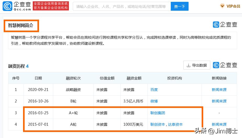
Task: Open 新闻来源 link for 2016-10-26 row
Action: pyautogui.click(x=219, y=101)
